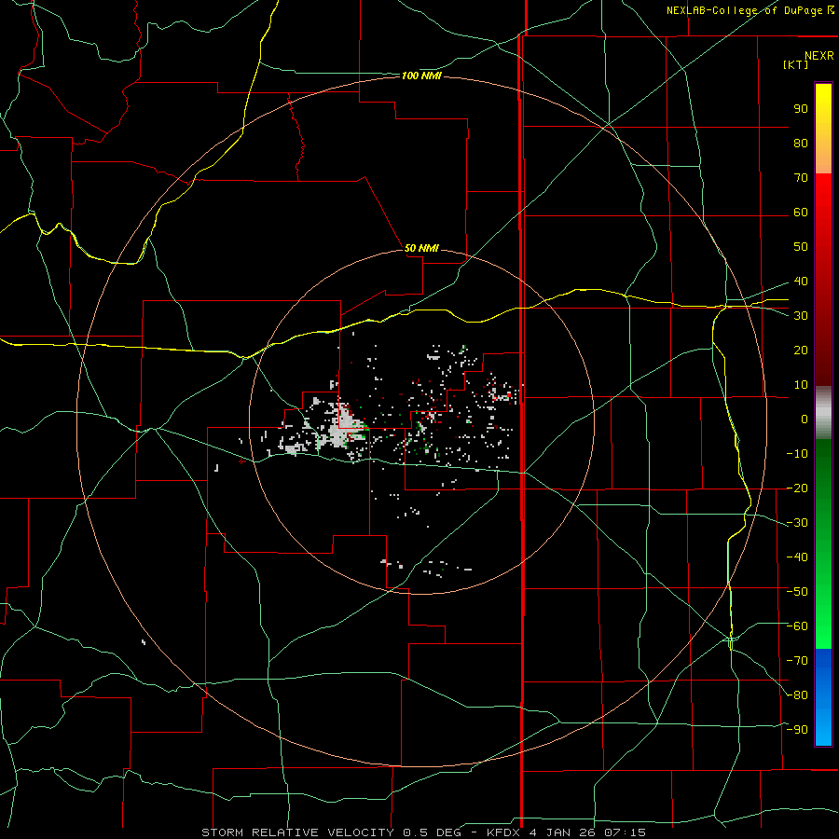839x839 pixels.
Task: Pick the -70 scale label
Action: click(x=797, y=661)
